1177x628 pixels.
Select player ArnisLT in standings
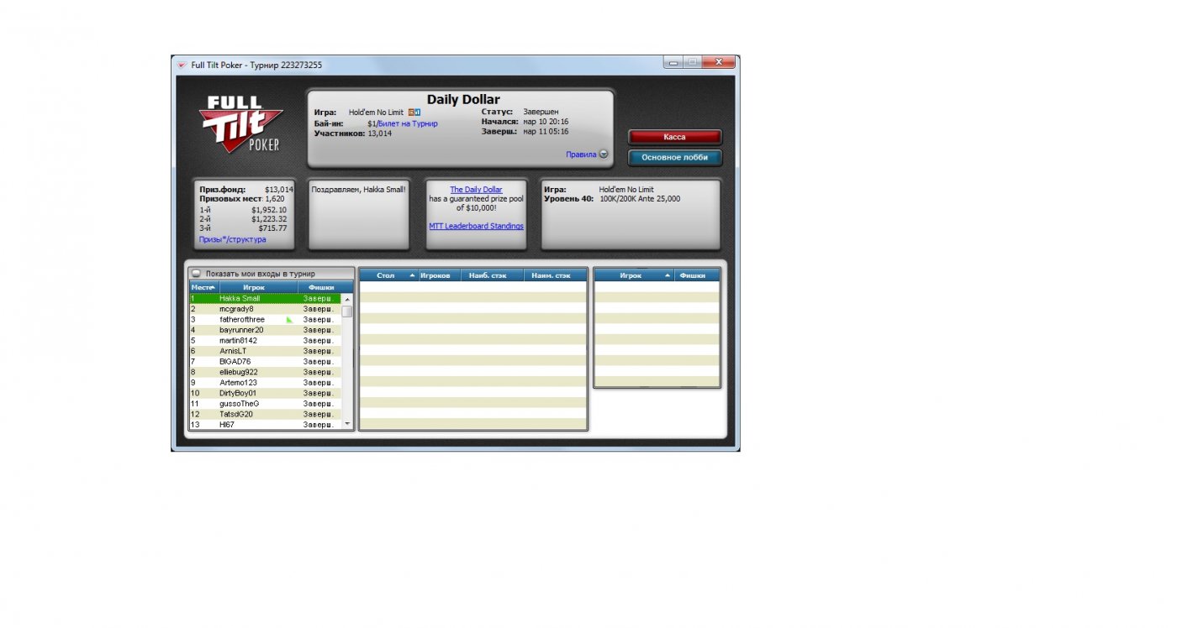click(x=266, y=351)
